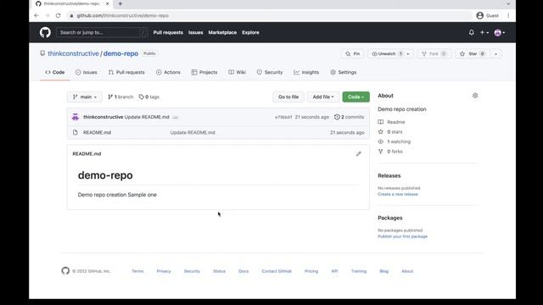Image resolution: width=543 pixels, height=305 pixels.
Task: Click the footer GitHub logo
Action: pos(65,271)
